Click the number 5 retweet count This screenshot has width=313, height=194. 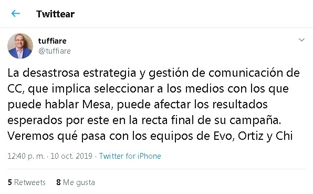coord(10,182)
